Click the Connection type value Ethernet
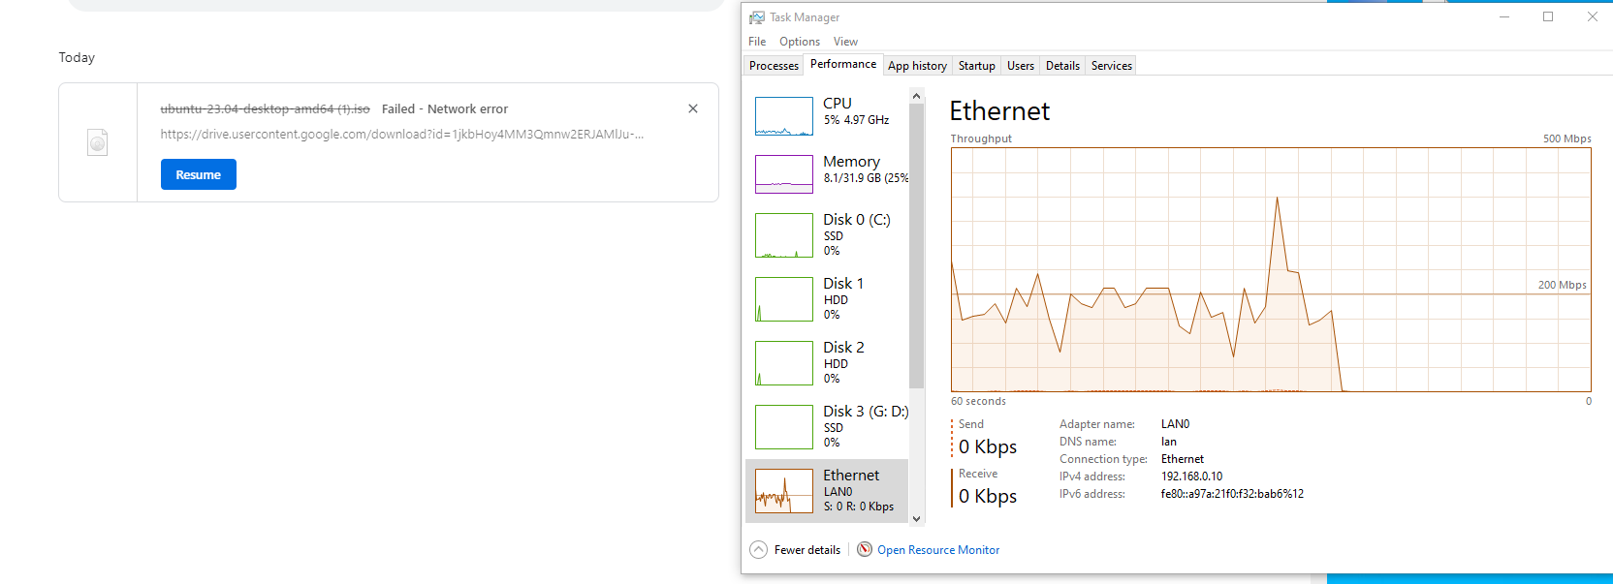Viewport: 1613px width, 584px height. (1183, 459)
